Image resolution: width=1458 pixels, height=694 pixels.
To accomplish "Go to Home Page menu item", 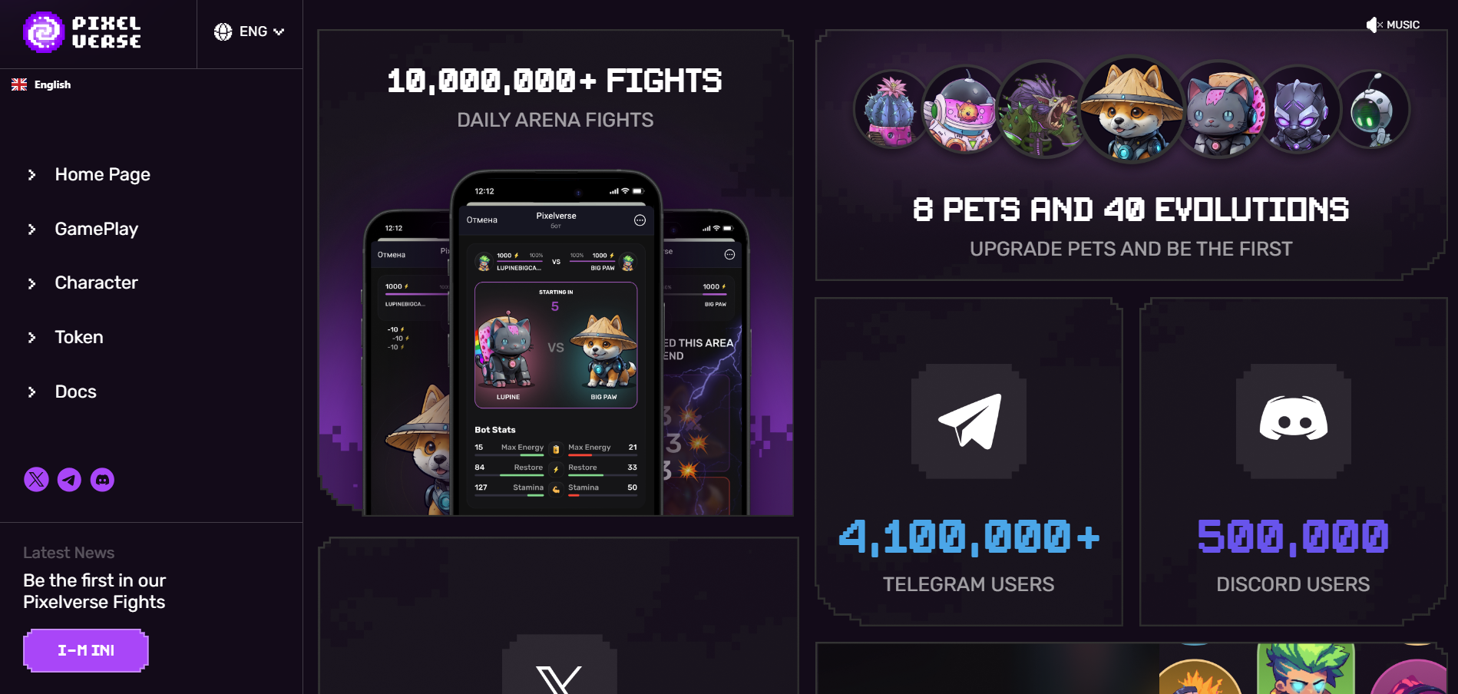I will tap(103, 174).
